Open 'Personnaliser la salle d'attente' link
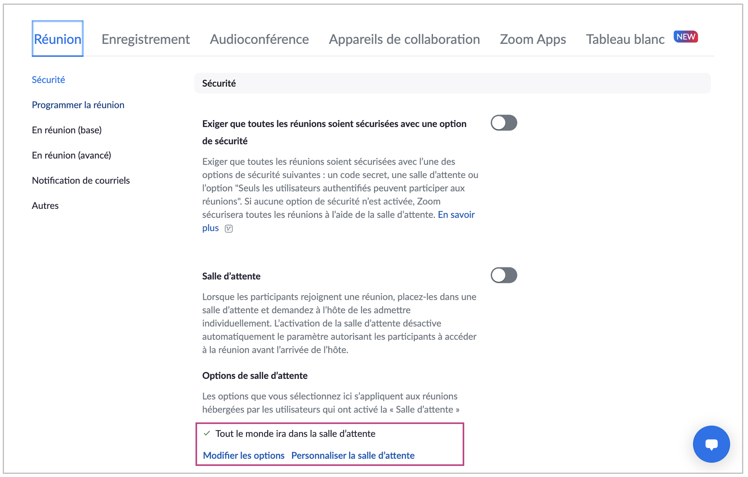Screen dimensions: 748x477 353,456
